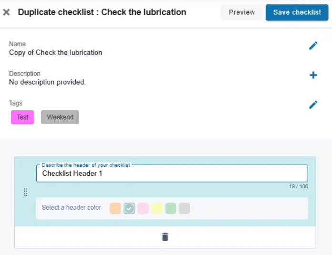This screenshot has width=332, height=255.
Task: Pick the pink header color
Action: (143, 208)
